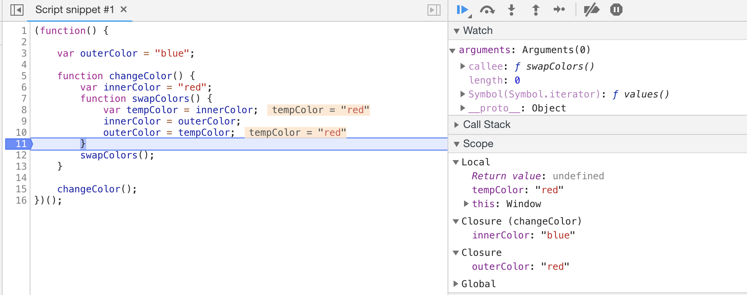Click the swapColors() call on line 12
Viewport: 747px width, 295px height.
(x=117, y=155)
